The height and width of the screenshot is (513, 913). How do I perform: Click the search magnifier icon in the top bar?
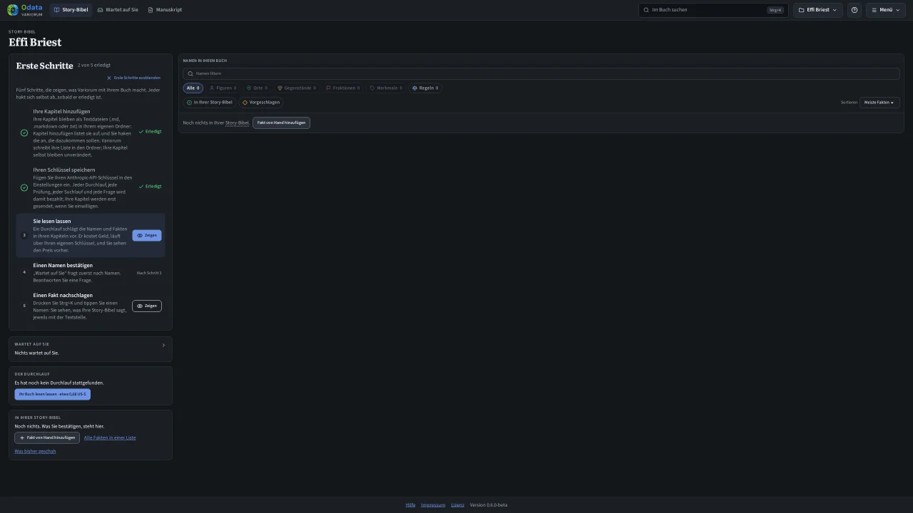646,10
